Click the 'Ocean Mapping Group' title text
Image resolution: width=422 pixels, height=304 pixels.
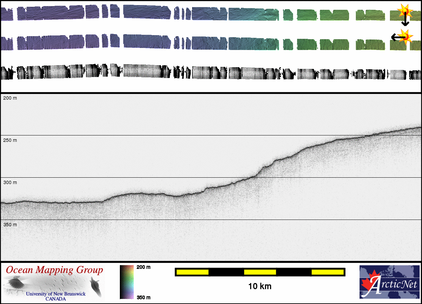tap(54, 270)
